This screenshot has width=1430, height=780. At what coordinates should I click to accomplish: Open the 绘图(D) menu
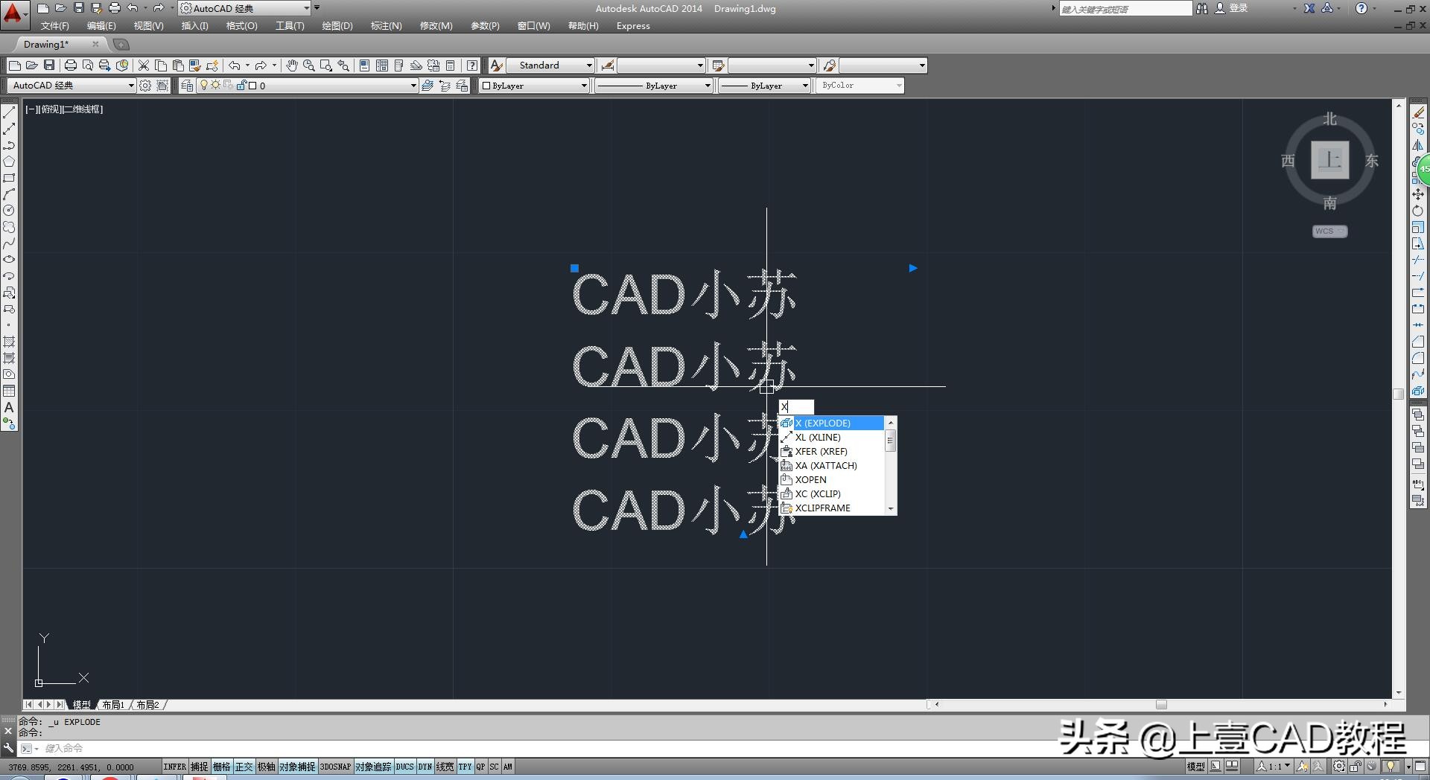[337, 26]
